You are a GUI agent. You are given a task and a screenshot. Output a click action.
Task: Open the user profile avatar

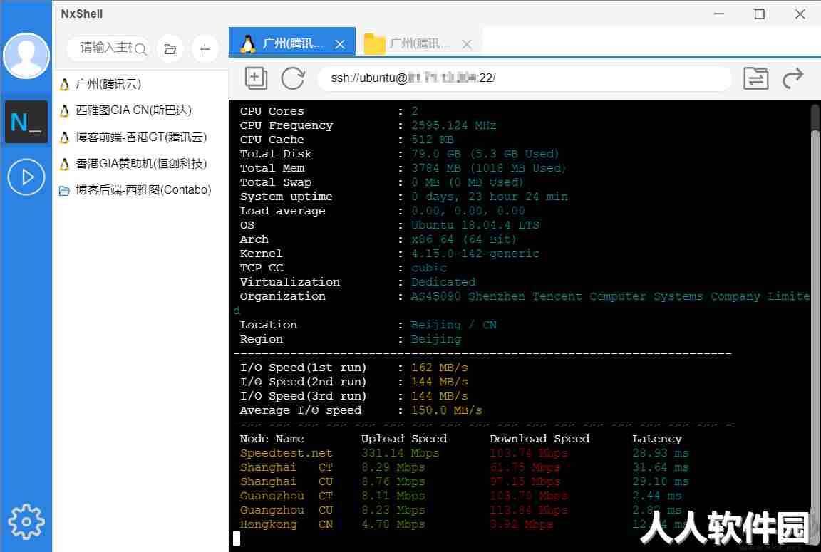(x=26, y=56)
